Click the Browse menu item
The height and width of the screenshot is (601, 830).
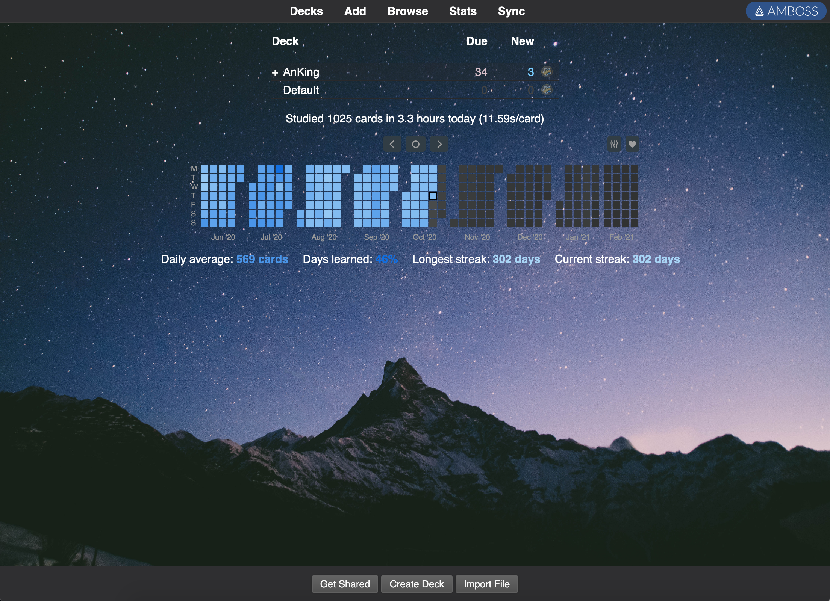coord(407,11)
